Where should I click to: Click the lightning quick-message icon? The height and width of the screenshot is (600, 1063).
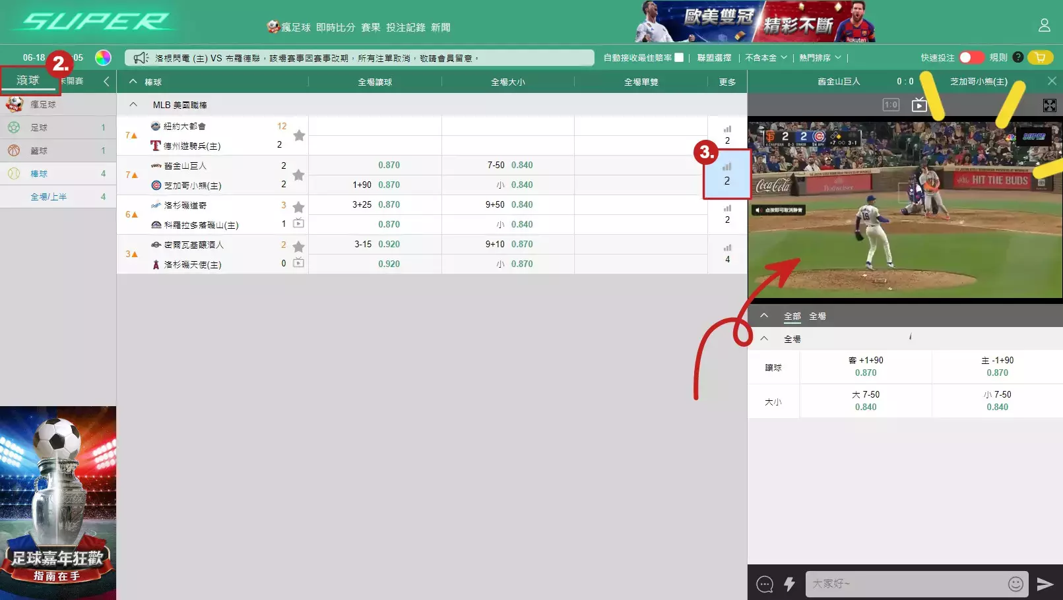(789, 584)
